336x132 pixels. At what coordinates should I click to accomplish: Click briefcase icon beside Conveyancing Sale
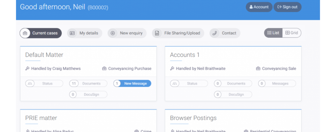[x=258, y=68]
